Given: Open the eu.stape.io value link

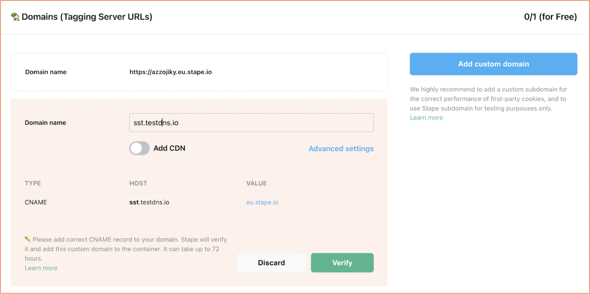Looking at the screenshot, I should point(262,202).
